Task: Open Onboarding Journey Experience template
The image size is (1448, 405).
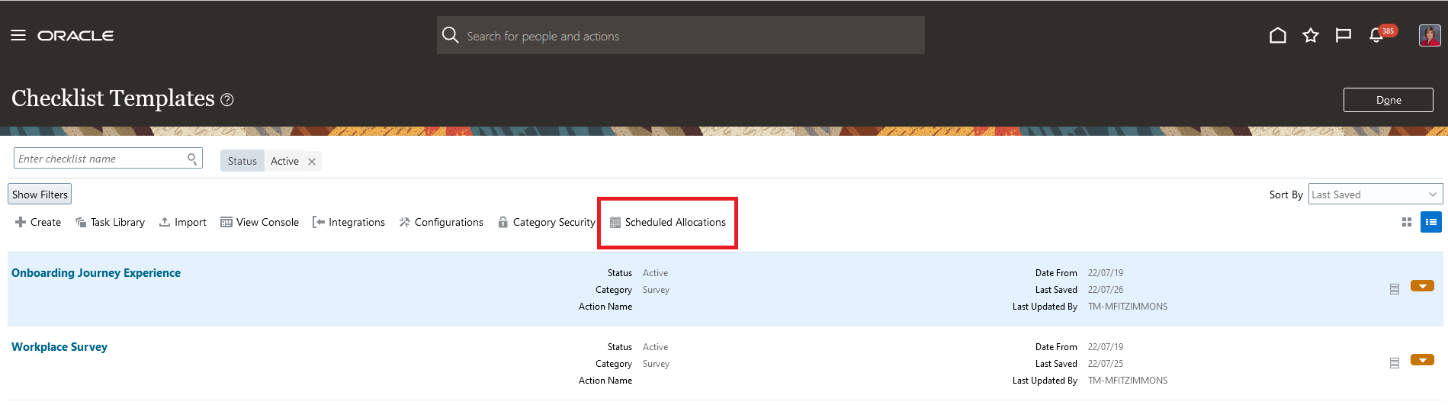Action: pyautogui.click(x=96, y=273)
